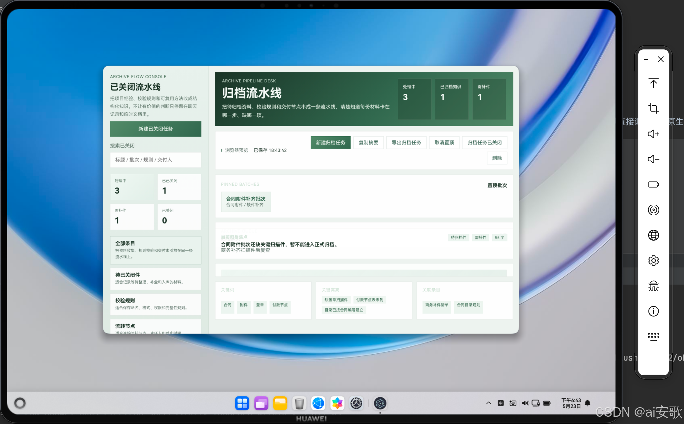The width and height of the screenshot is (684, 424).
Task: Open the purple multi-window app in dock
Action: (261, 403)
